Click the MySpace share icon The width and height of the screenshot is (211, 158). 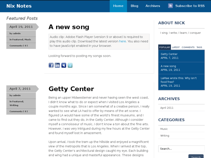coord(64,65)
